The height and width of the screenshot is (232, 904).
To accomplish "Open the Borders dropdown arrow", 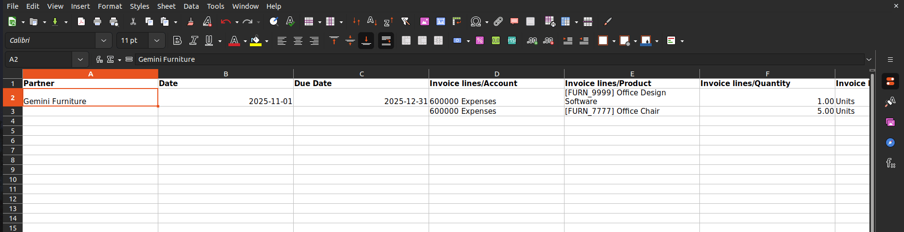I will click(x=614, y=41).
